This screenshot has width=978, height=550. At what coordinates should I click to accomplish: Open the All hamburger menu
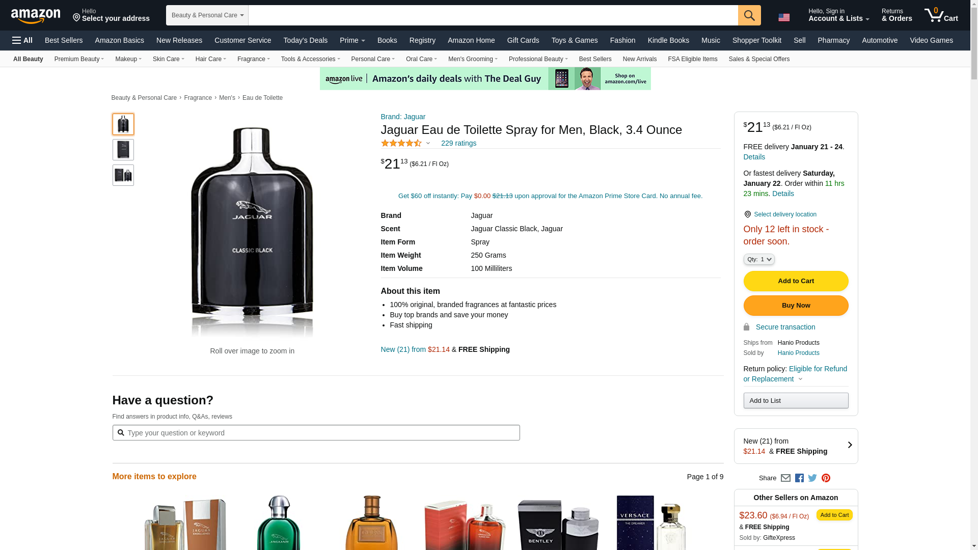tap(22, 40)
